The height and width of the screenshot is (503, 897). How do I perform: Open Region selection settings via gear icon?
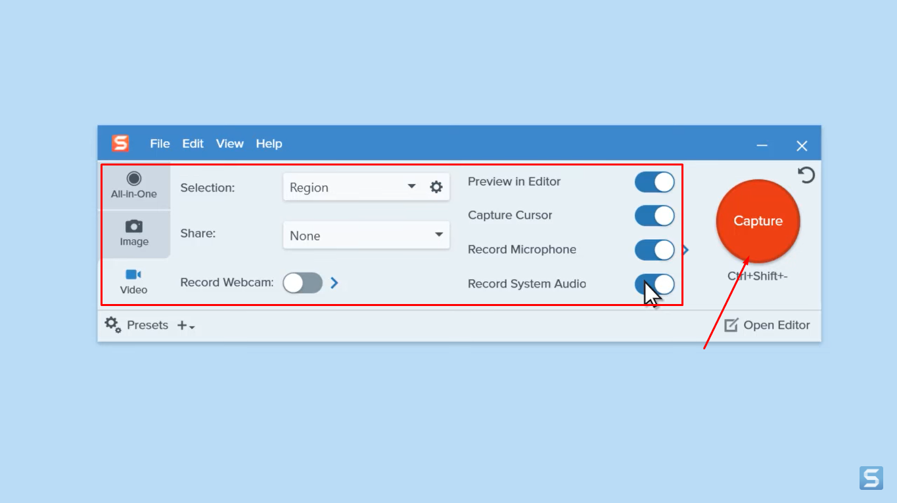pos(436,186)
